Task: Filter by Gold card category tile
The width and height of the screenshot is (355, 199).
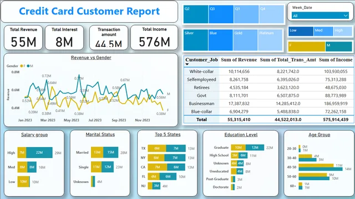Action: point(245,40)
